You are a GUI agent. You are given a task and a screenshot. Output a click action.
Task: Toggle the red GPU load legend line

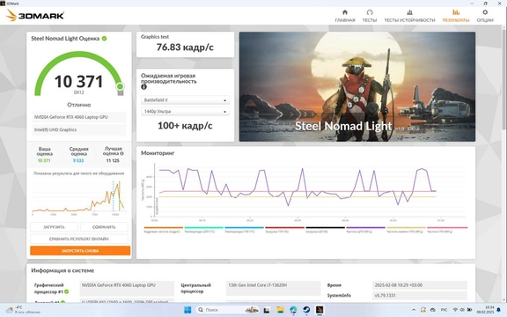(x=284, y=230)
